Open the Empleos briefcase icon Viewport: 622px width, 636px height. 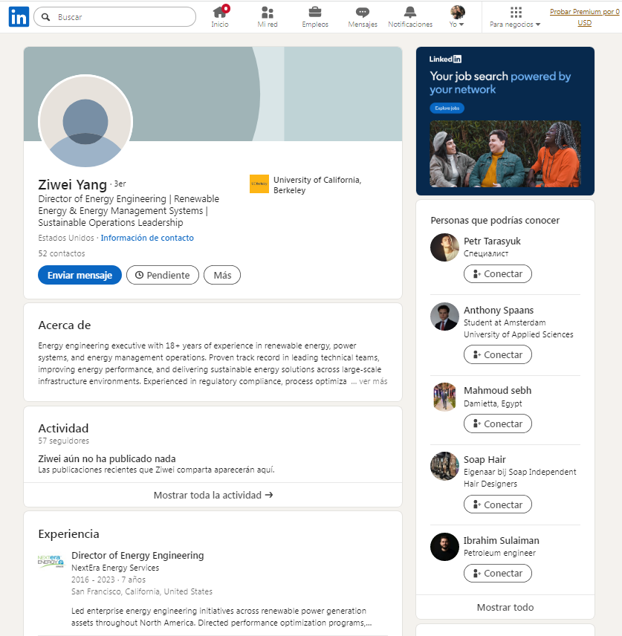tap(315, 12)
